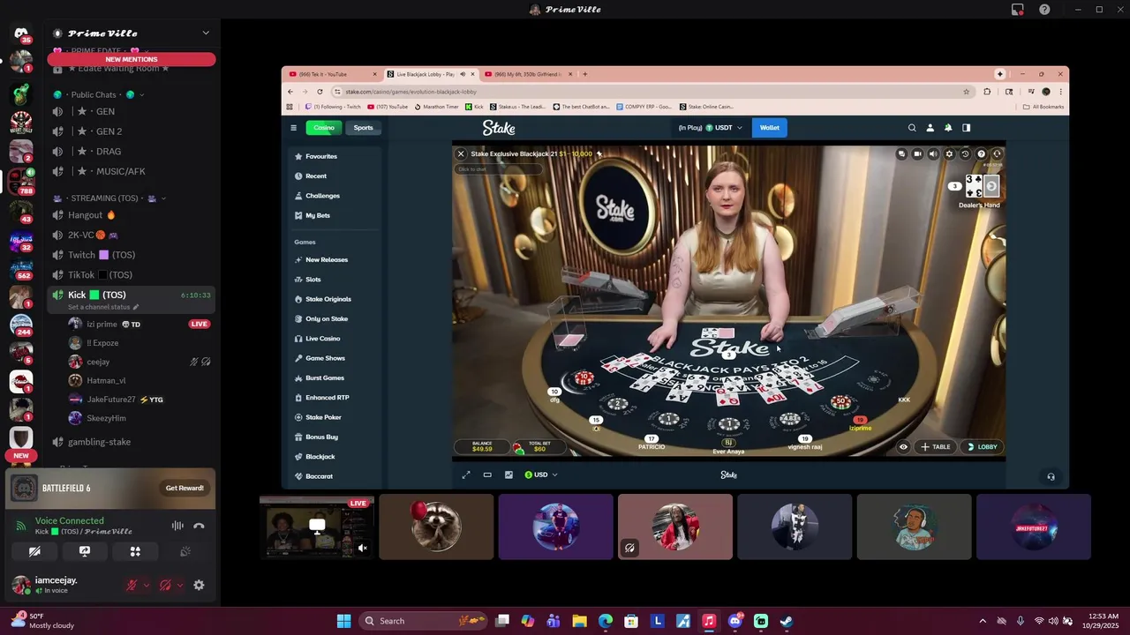1130x635 pixels.
Task: Open Stake Originals in sidebar
Action: [x=335, y=299]
